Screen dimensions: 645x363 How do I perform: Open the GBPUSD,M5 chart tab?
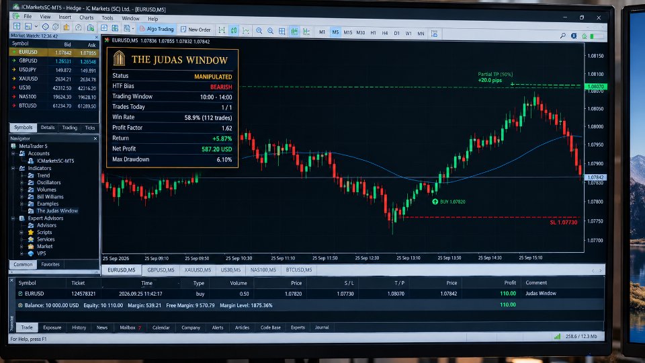pyautogui.click(x=161, y=270)
